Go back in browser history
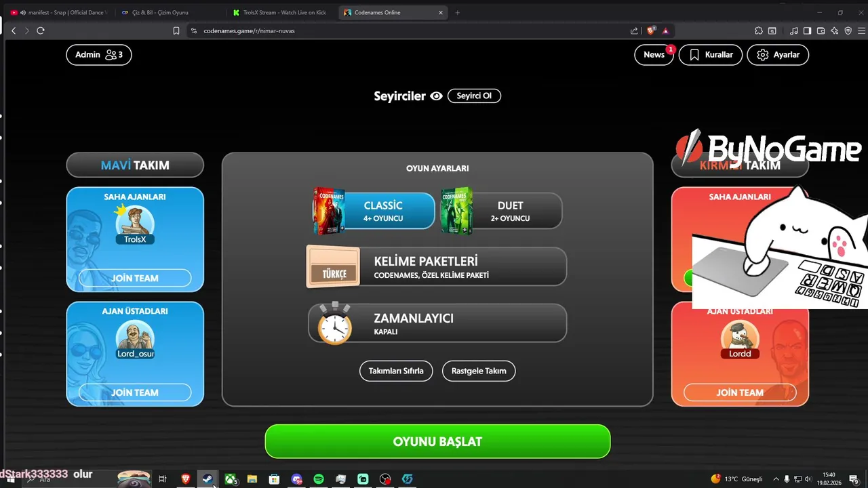868x488 pixels. [x=14, y=30]
